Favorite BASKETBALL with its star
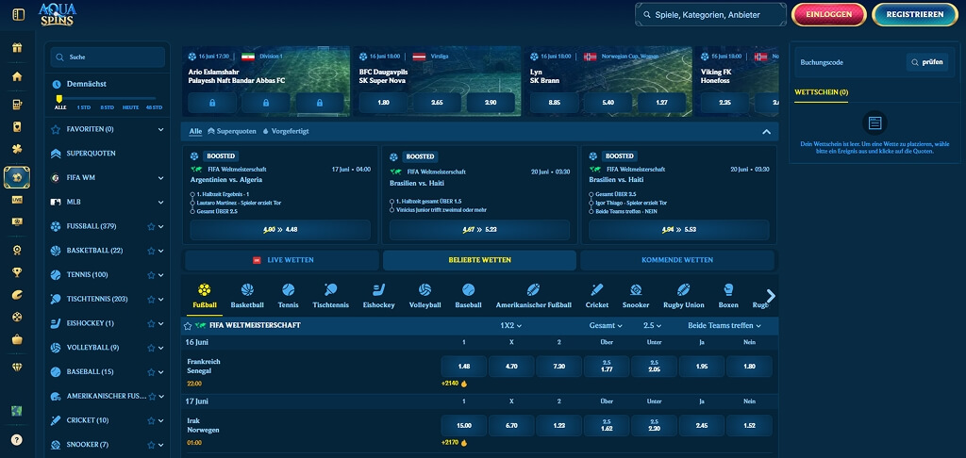This screenshot has width=966, height=458. tap(151, 251)
